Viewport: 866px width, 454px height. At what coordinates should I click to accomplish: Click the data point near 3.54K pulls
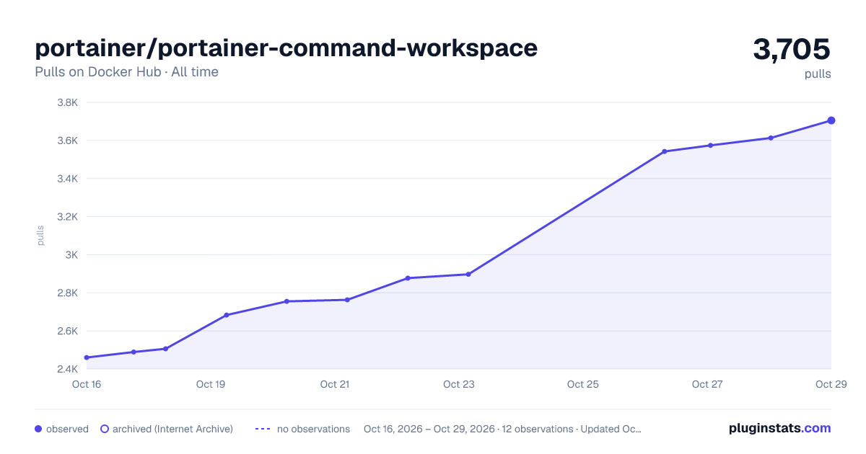(x=664, y=151)
